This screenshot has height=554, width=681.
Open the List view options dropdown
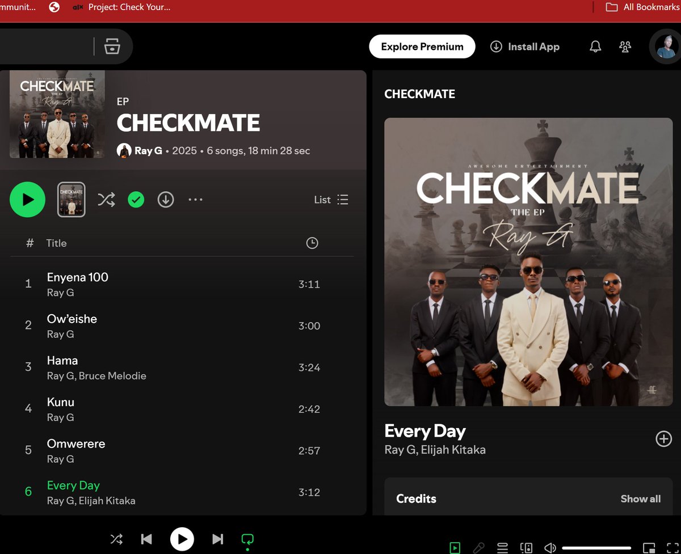coord(331,200)
